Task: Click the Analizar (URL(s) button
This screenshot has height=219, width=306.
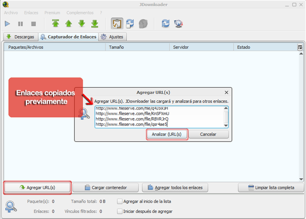Action: pyautogui.click(x=167, y=134)
